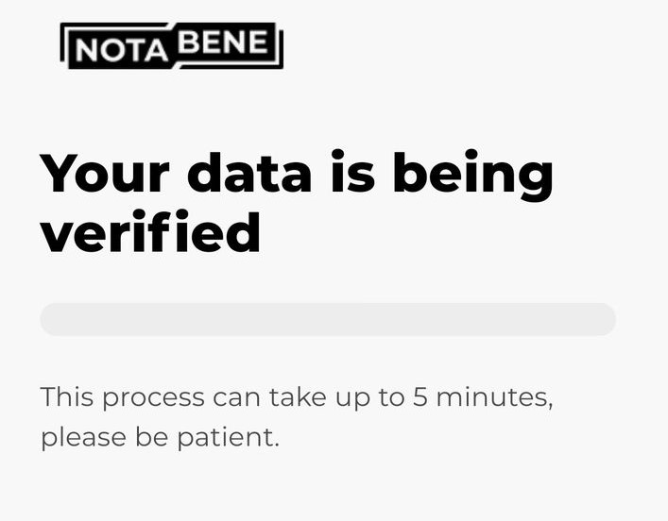Click the verification progress bar

coord(328,319)
